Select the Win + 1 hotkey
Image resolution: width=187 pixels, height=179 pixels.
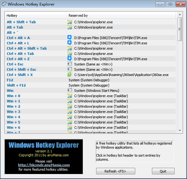coord(13,101)
